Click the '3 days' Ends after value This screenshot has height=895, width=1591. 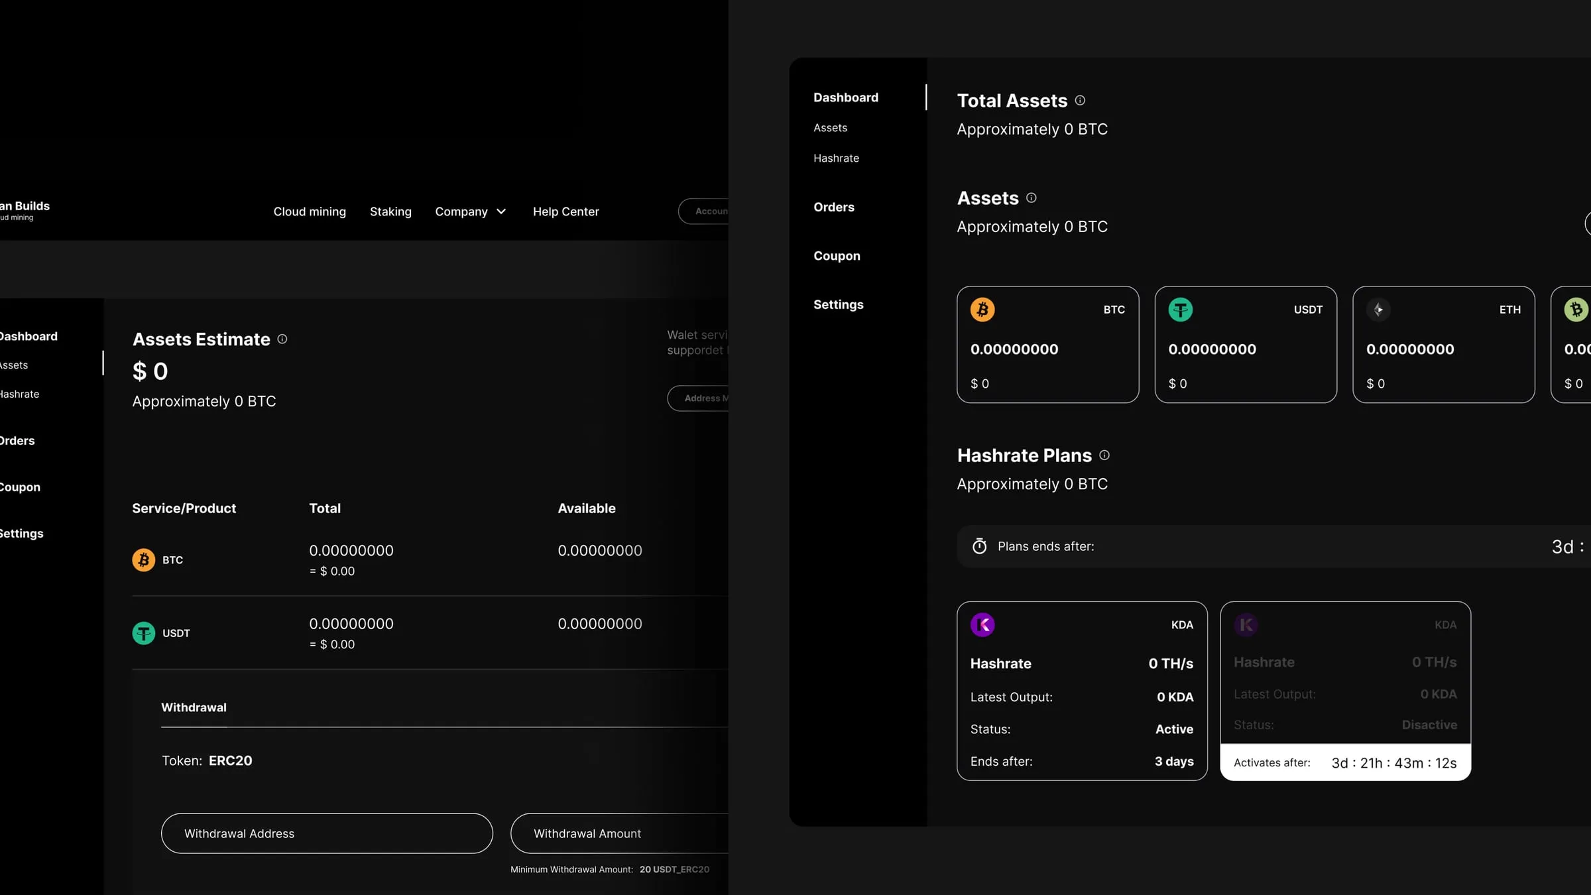(x=1174, y=761)
